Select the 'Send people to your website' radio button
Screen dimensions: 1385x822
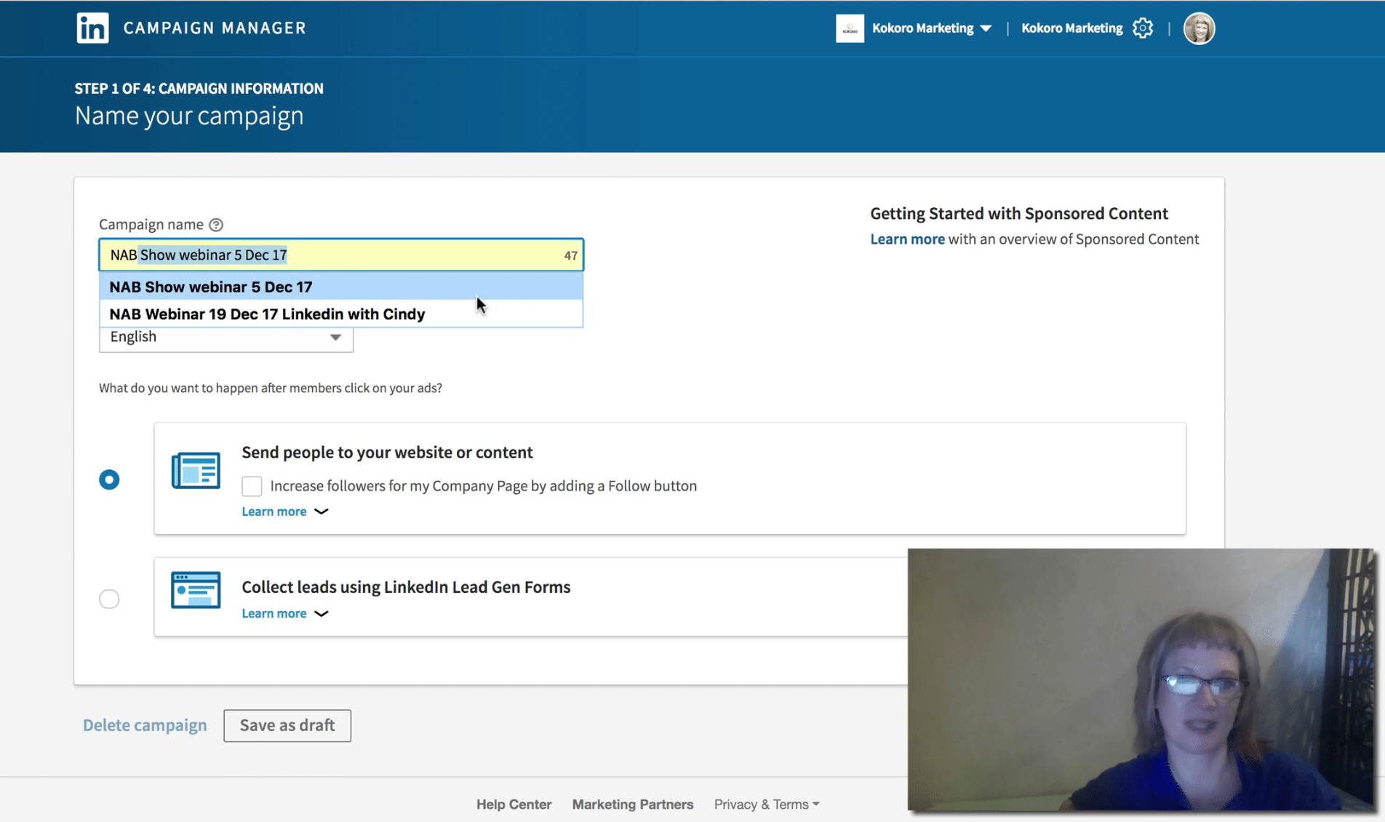(109, 479)
